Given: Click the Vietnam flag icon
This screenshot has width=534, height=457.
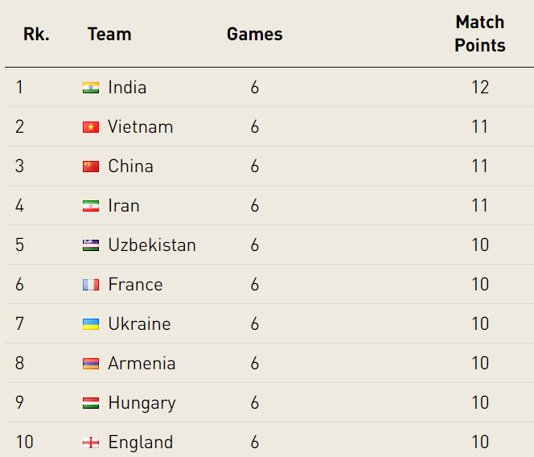Looking at the screenshot, I should pos(91,127).
